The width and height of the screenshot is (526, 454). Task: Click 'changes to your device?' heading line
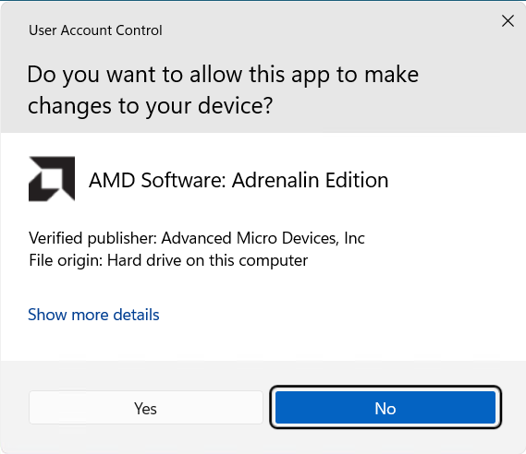(150, 106)
